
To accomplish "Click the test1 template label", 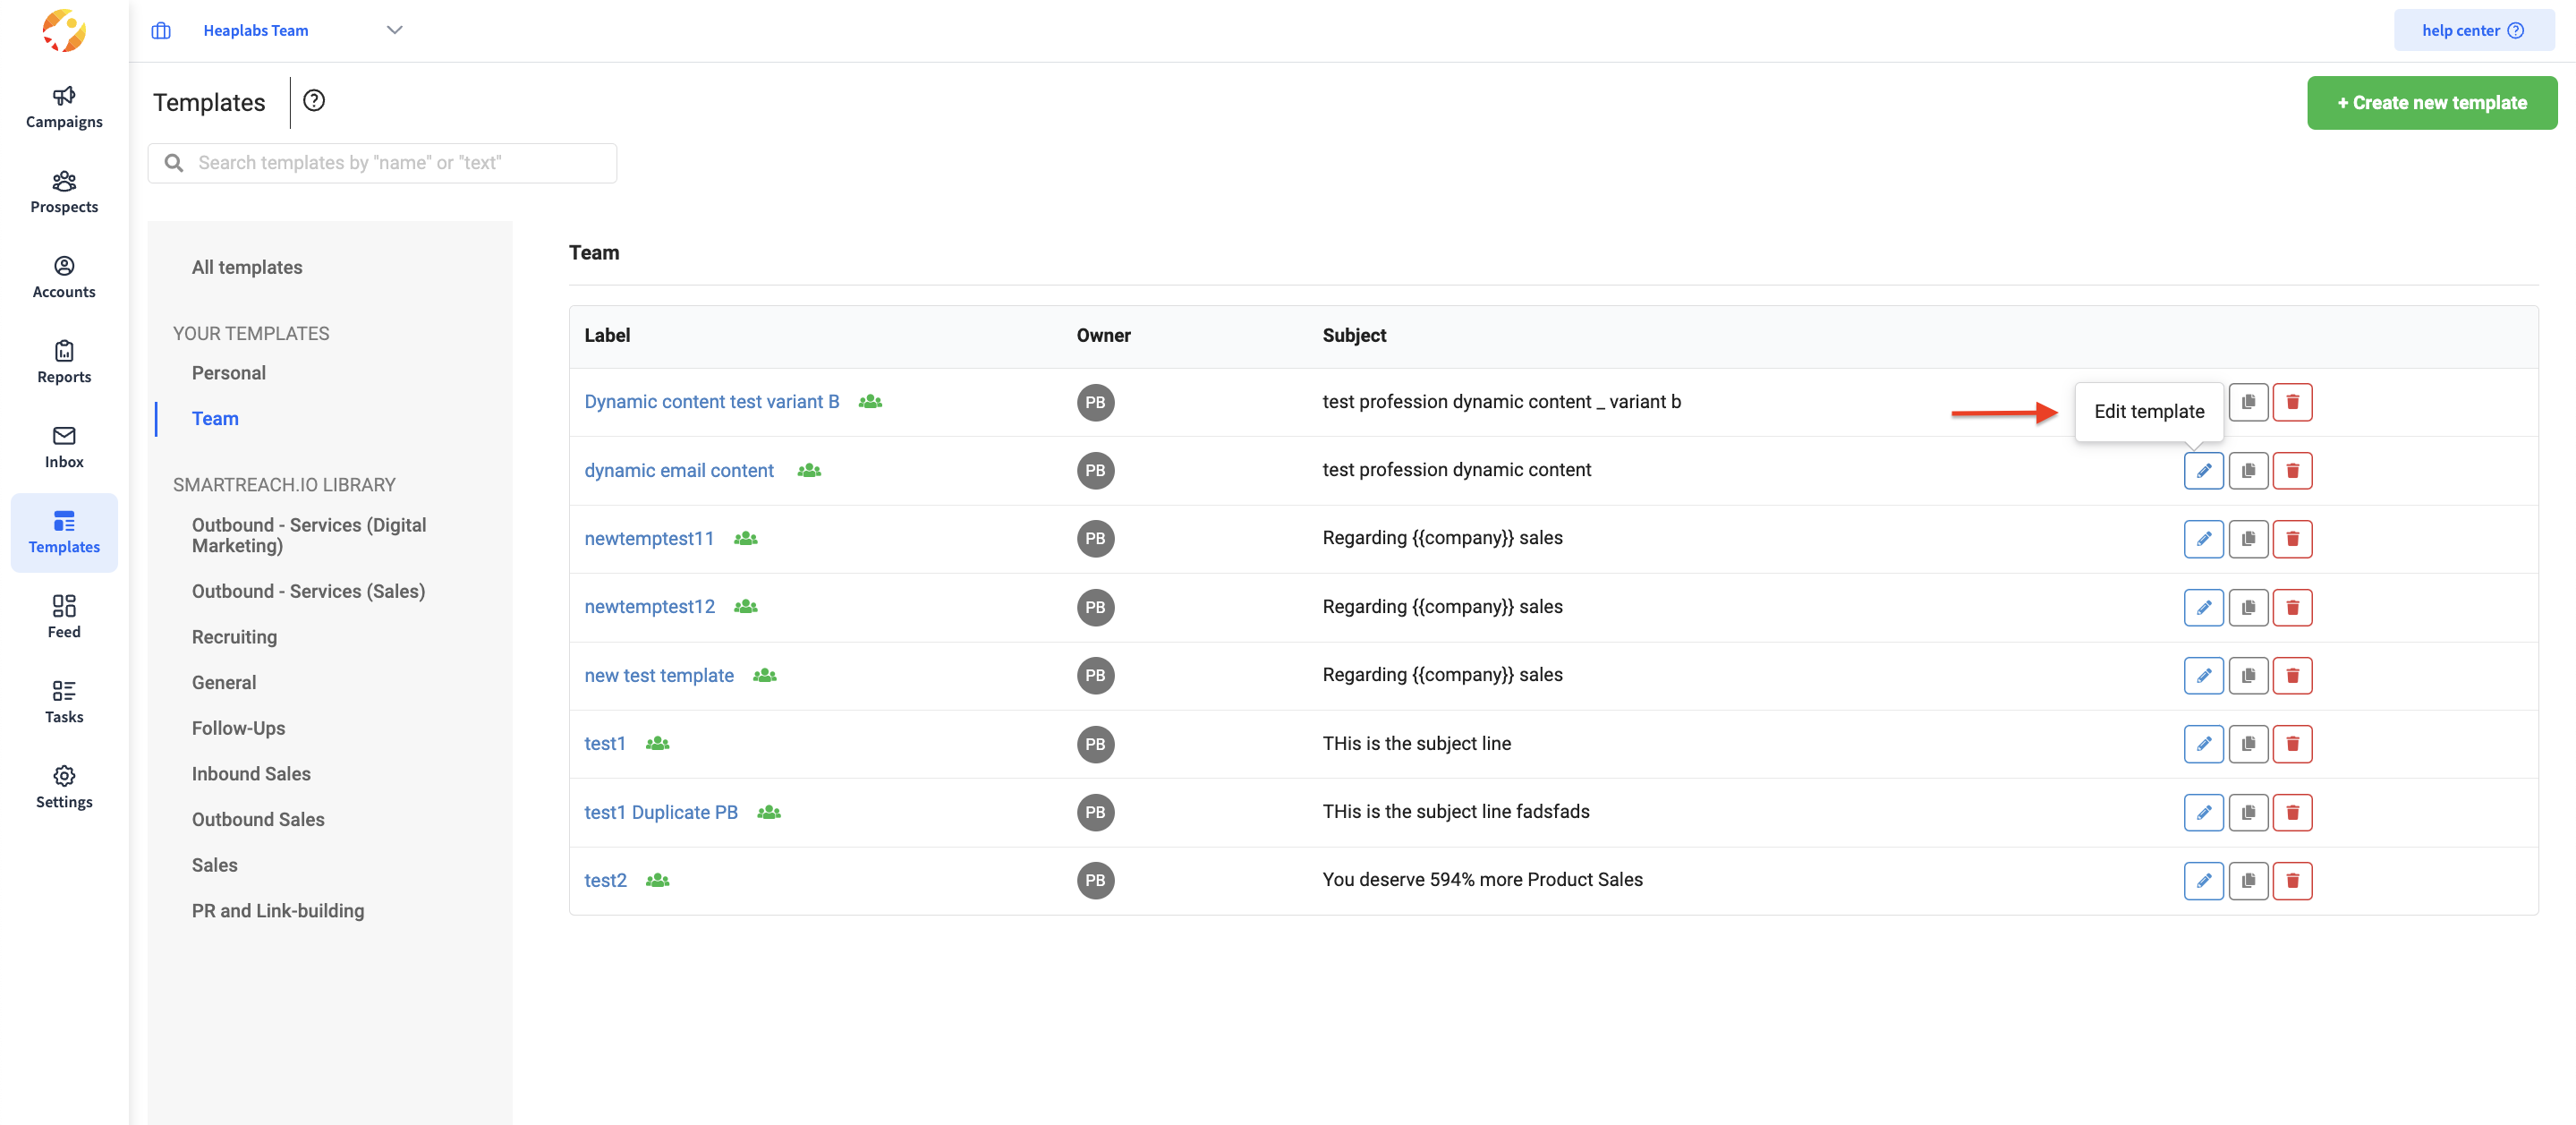I will pos(605,744).
